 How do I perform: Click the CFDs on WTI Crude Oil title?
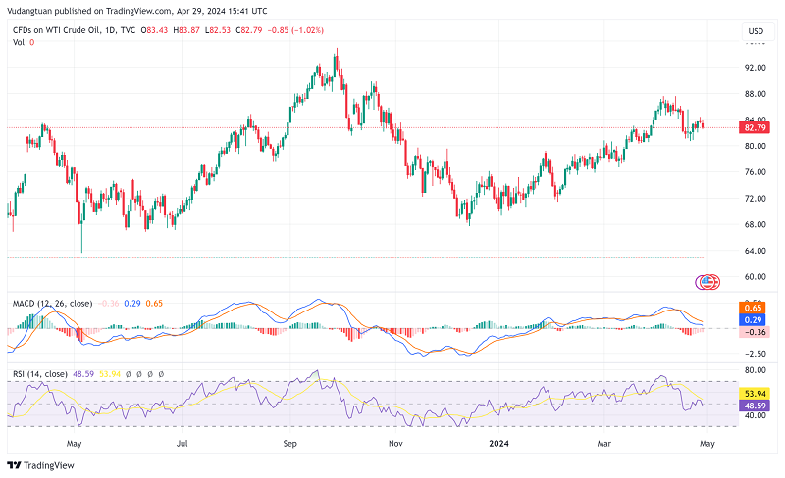tap(59, 31)
